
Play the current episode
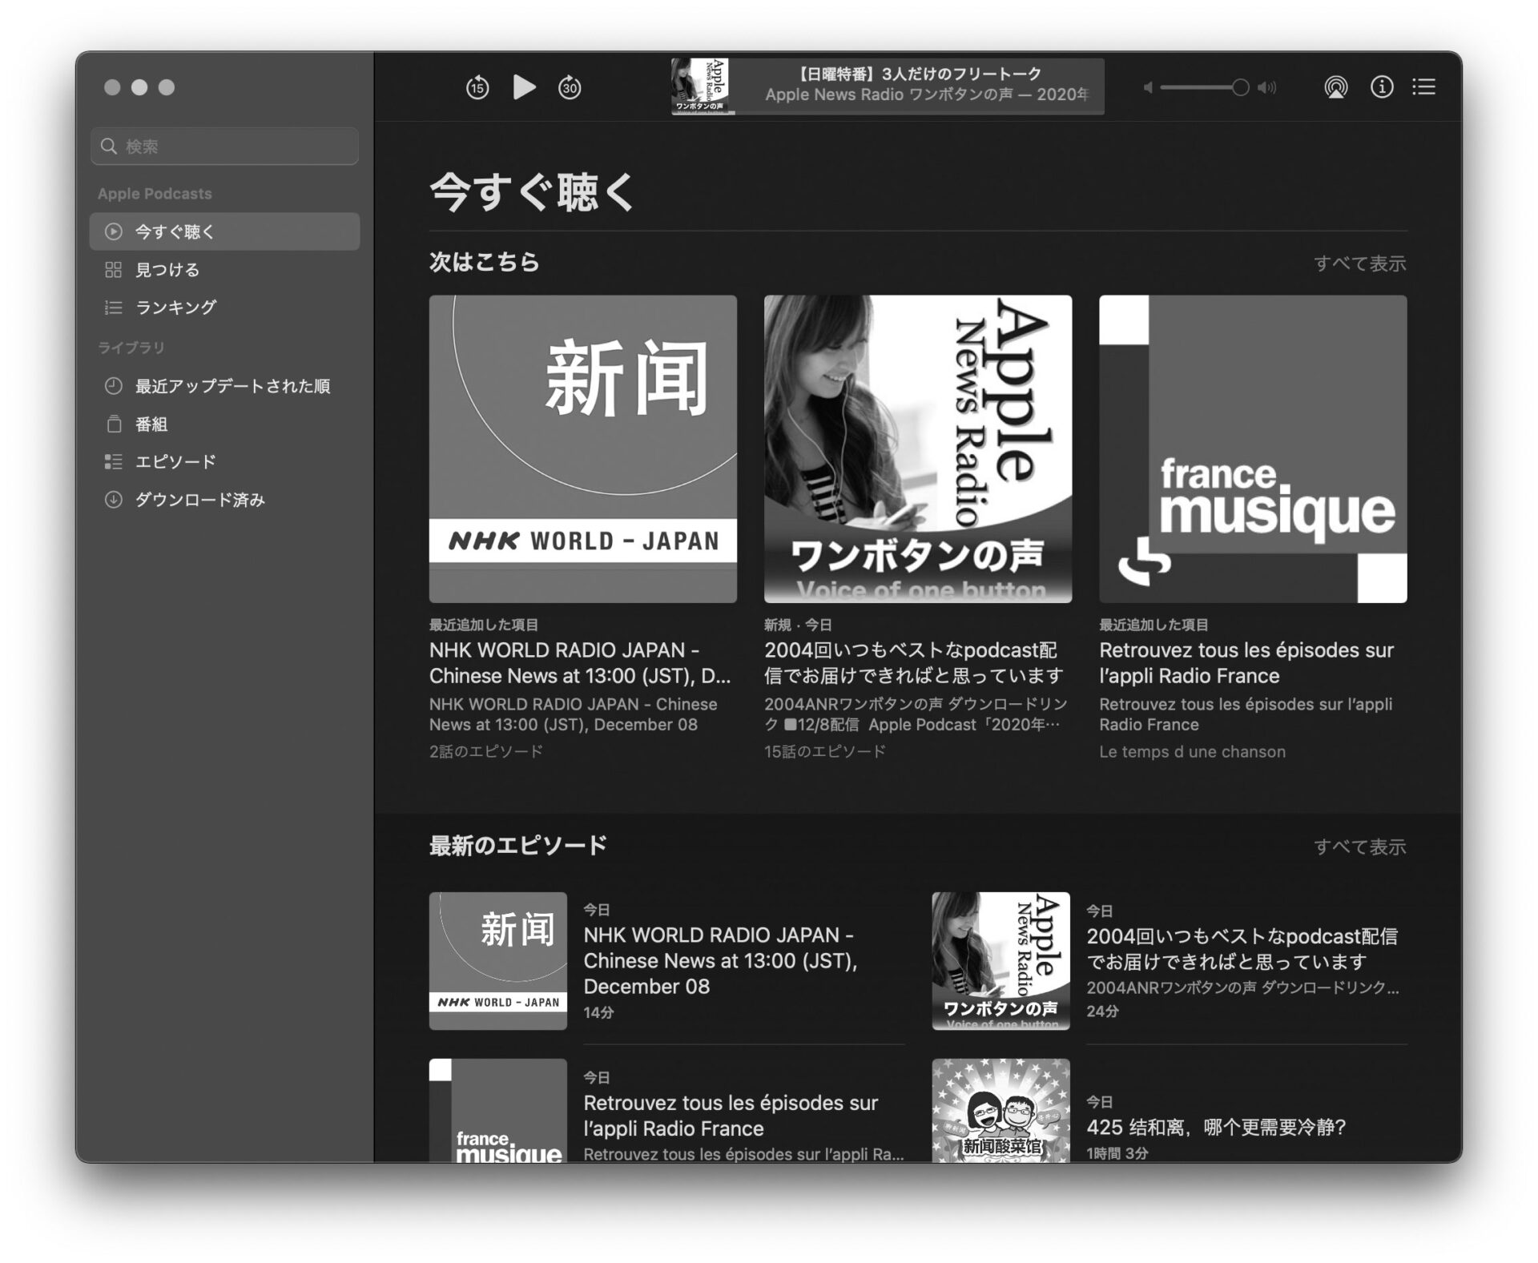(x=524, y=86)
